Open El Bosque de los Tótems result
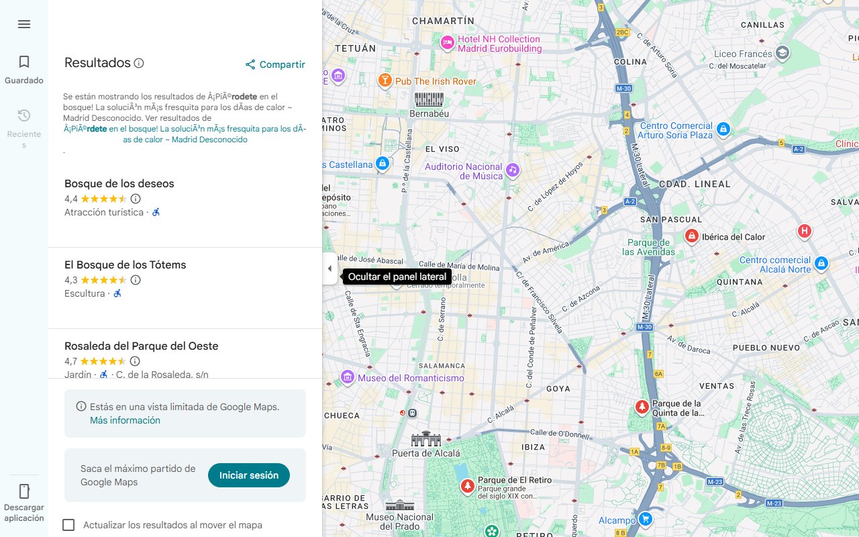The width and height of the screenshot is (859, 537). click(125, 265)
